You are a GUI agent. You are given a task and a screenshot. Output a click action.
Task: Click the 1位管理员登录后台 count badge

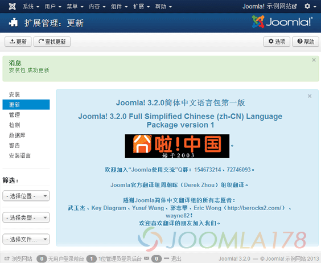tap(92, 258)
